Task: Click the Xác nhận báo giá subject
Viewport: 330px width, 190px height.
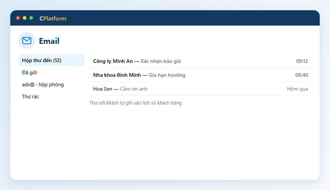Action: click(161, 61)
